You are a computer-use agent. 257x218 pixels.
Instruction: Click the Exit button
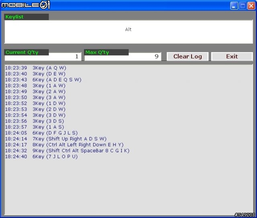[x=232, y=57]
